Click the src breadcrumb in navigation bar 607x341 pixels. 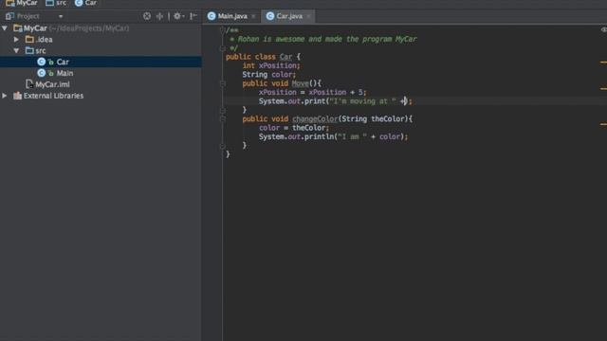[x=56, y=3]
